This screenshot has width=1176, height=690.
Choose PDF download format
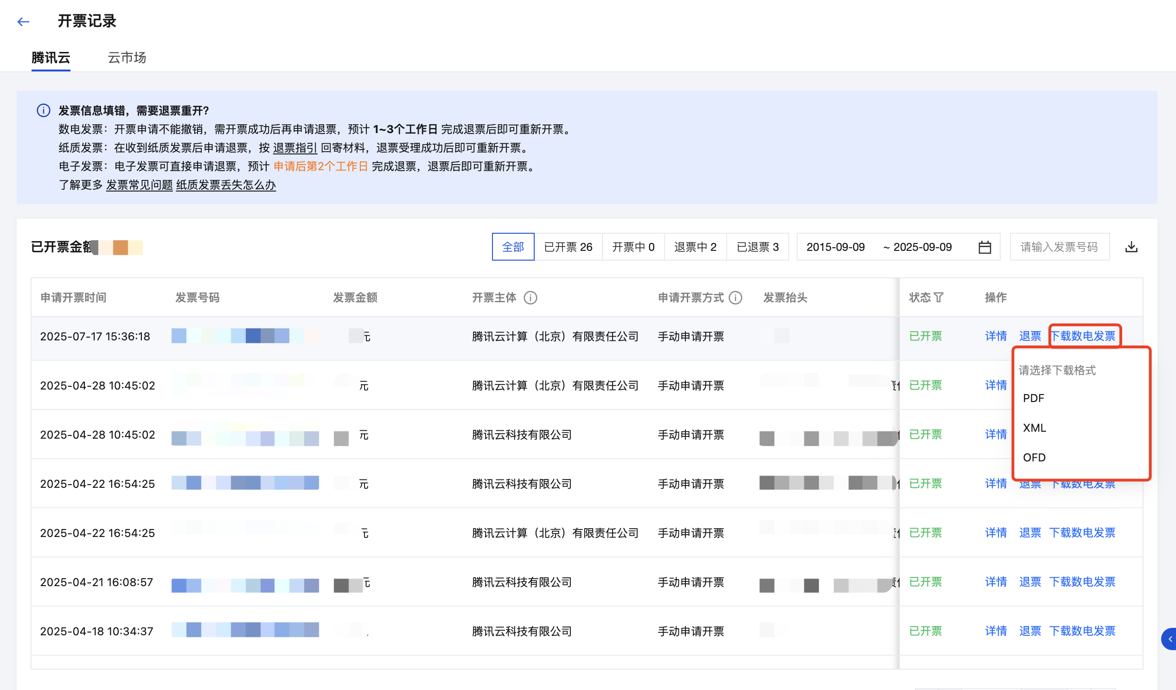pyautogui.click(x=1034, y=398)
